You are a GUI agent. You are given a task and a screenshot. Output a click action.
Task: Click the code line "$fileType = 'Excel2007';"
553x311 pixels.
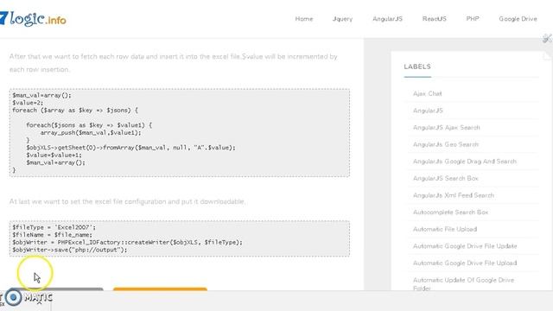pyautogui.click(x=54, y=227)
